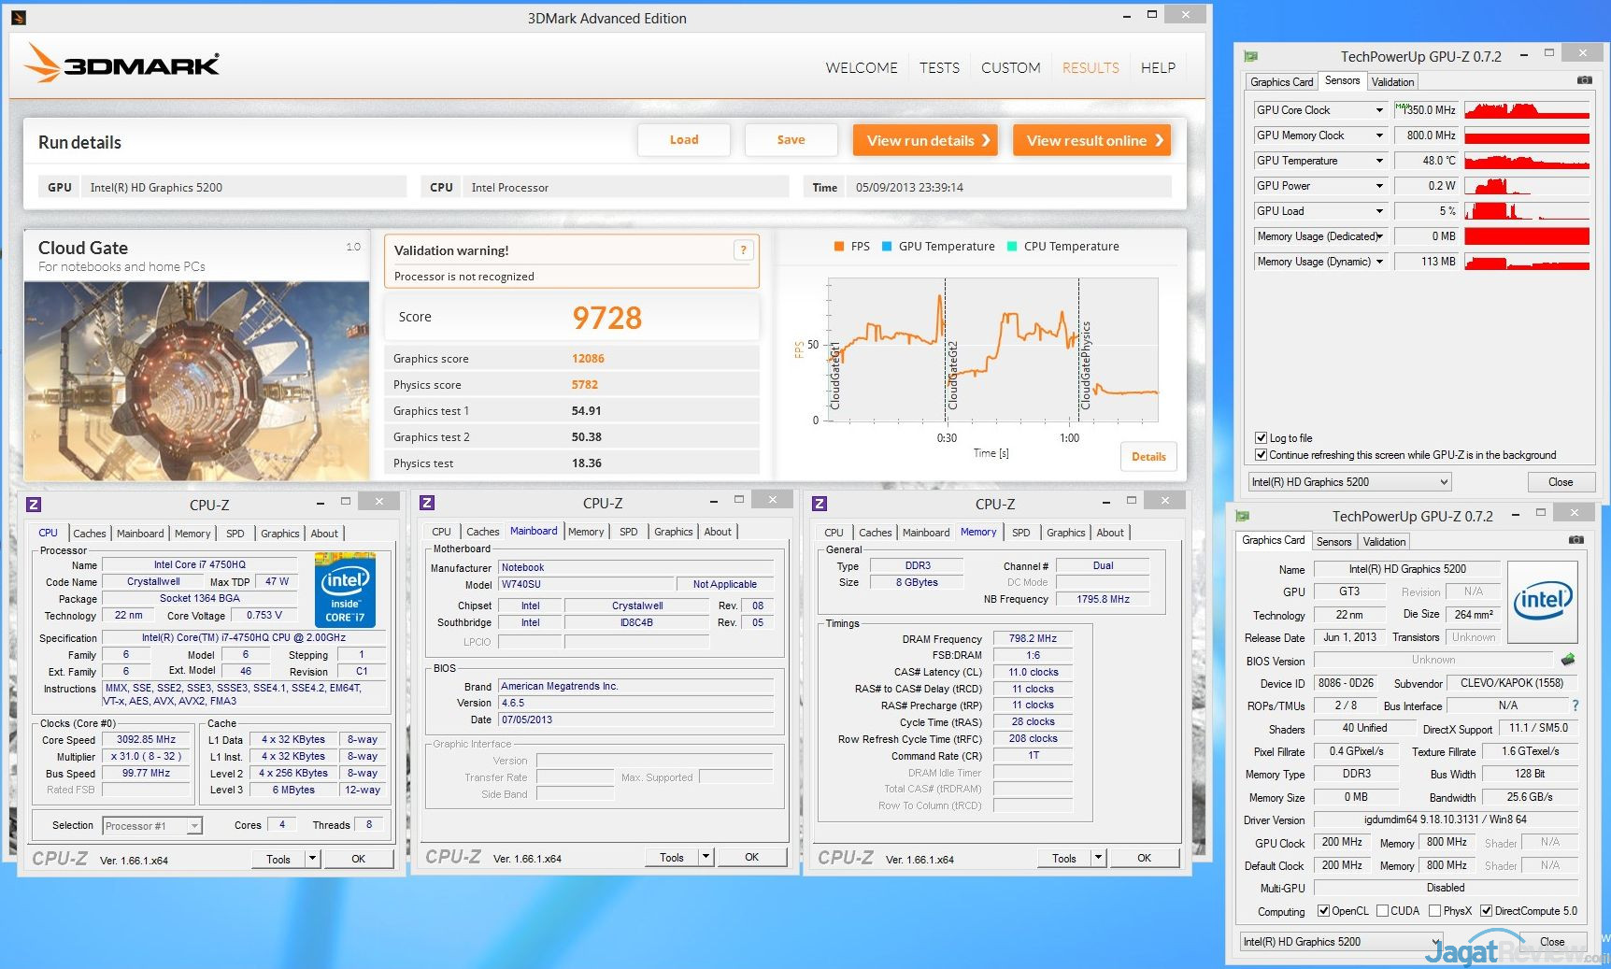Click the camera icon in GPU-Z Graphics Card window
The width and height of the screenshot is (1611, 969).
click(x=1575, y=540)
